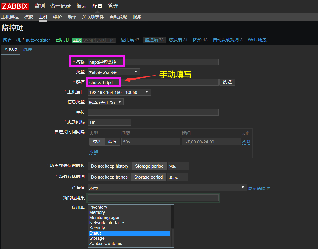The image size is (318, 249).
Task: Open 展示值映射 link
Action: coord(259,188)
